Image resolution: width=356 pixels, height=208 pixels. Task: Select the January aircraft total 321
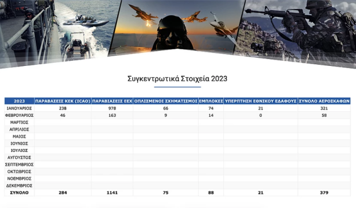(x=324, y=108)
